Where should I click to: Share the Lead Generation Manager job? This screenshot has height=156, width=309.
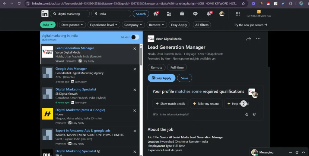[249, 39]
